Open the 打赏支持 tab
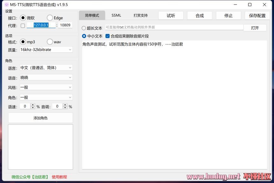The width and height of the screenshot is (274, 183). (141, 15)
